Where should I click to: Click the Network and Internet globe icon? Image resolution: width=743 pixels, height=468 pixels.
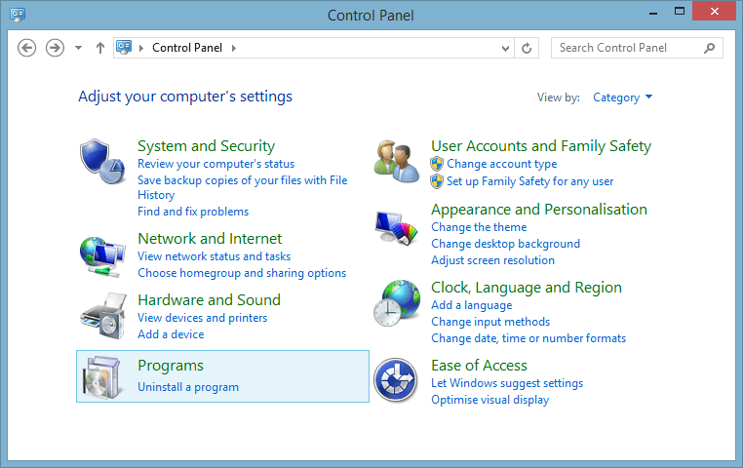(102, 256)
